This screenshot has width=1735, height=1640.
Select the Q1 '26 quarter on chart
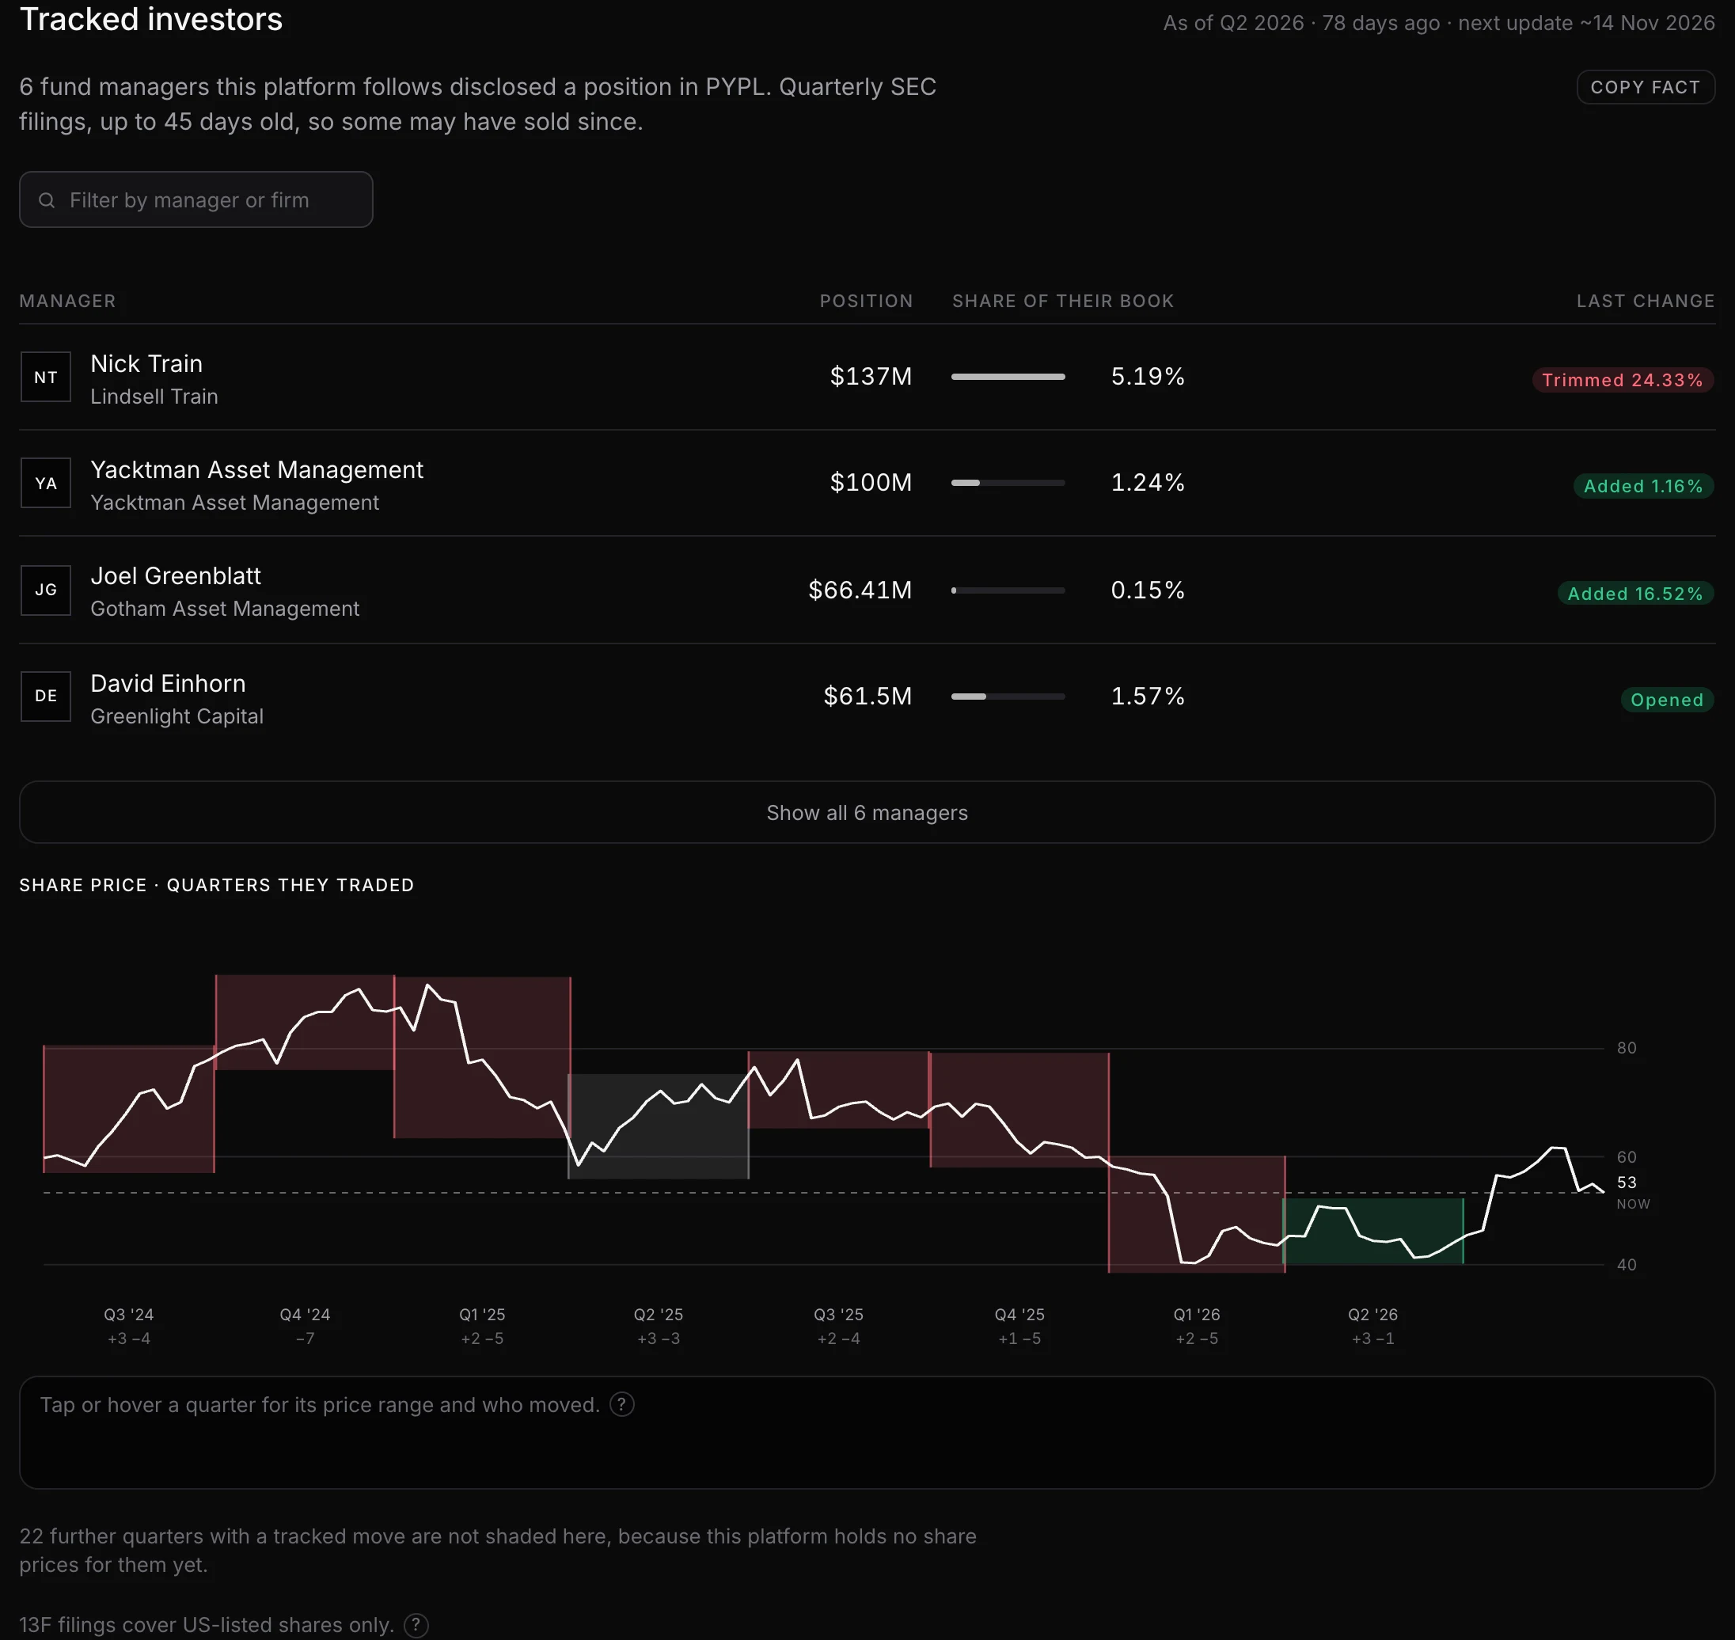coord(1197,1214)
